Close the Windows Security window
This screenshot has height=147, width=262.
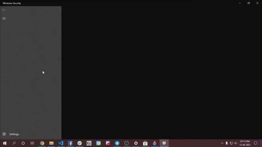[x=257, y=3]
